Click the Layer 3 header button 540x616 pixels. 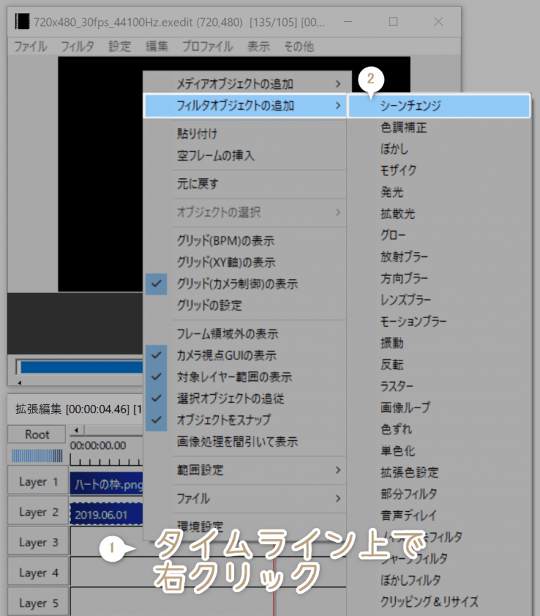[38, 542]
